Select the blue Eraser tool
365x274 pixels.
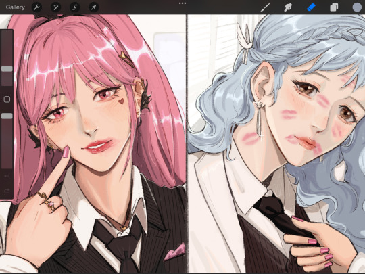(x=311, y=7)
